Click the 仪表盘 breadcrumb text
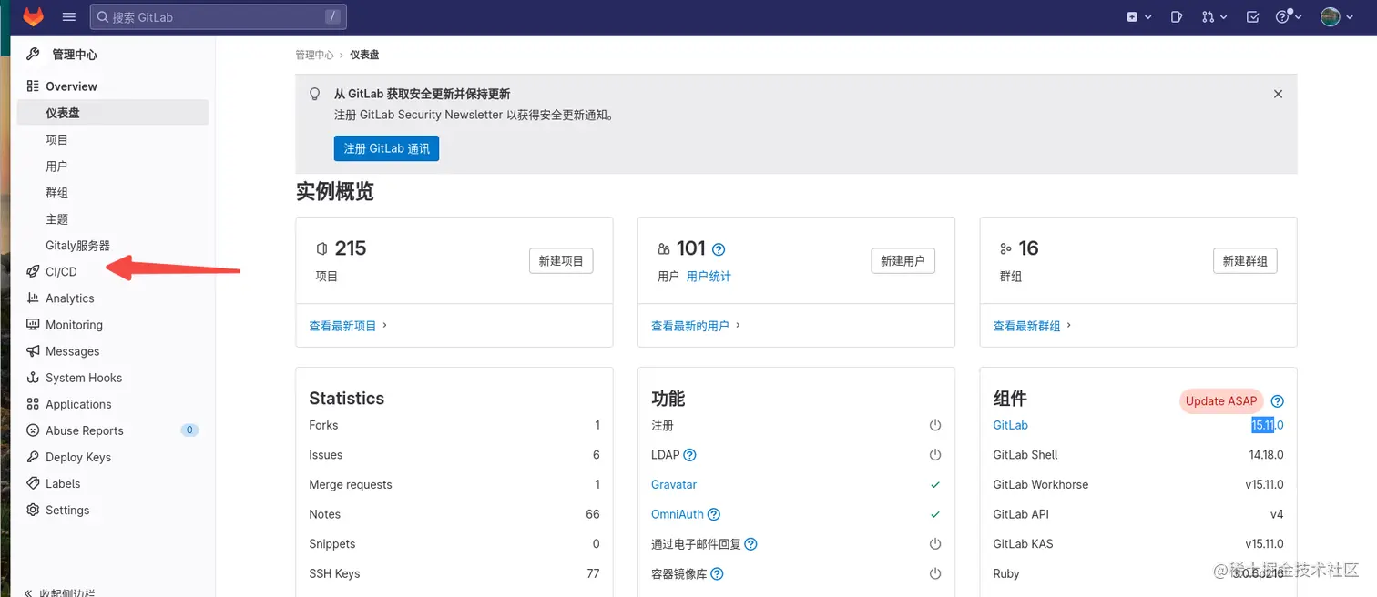The width and height of the screenshot is (1377, 597). [x=364, y=55]
